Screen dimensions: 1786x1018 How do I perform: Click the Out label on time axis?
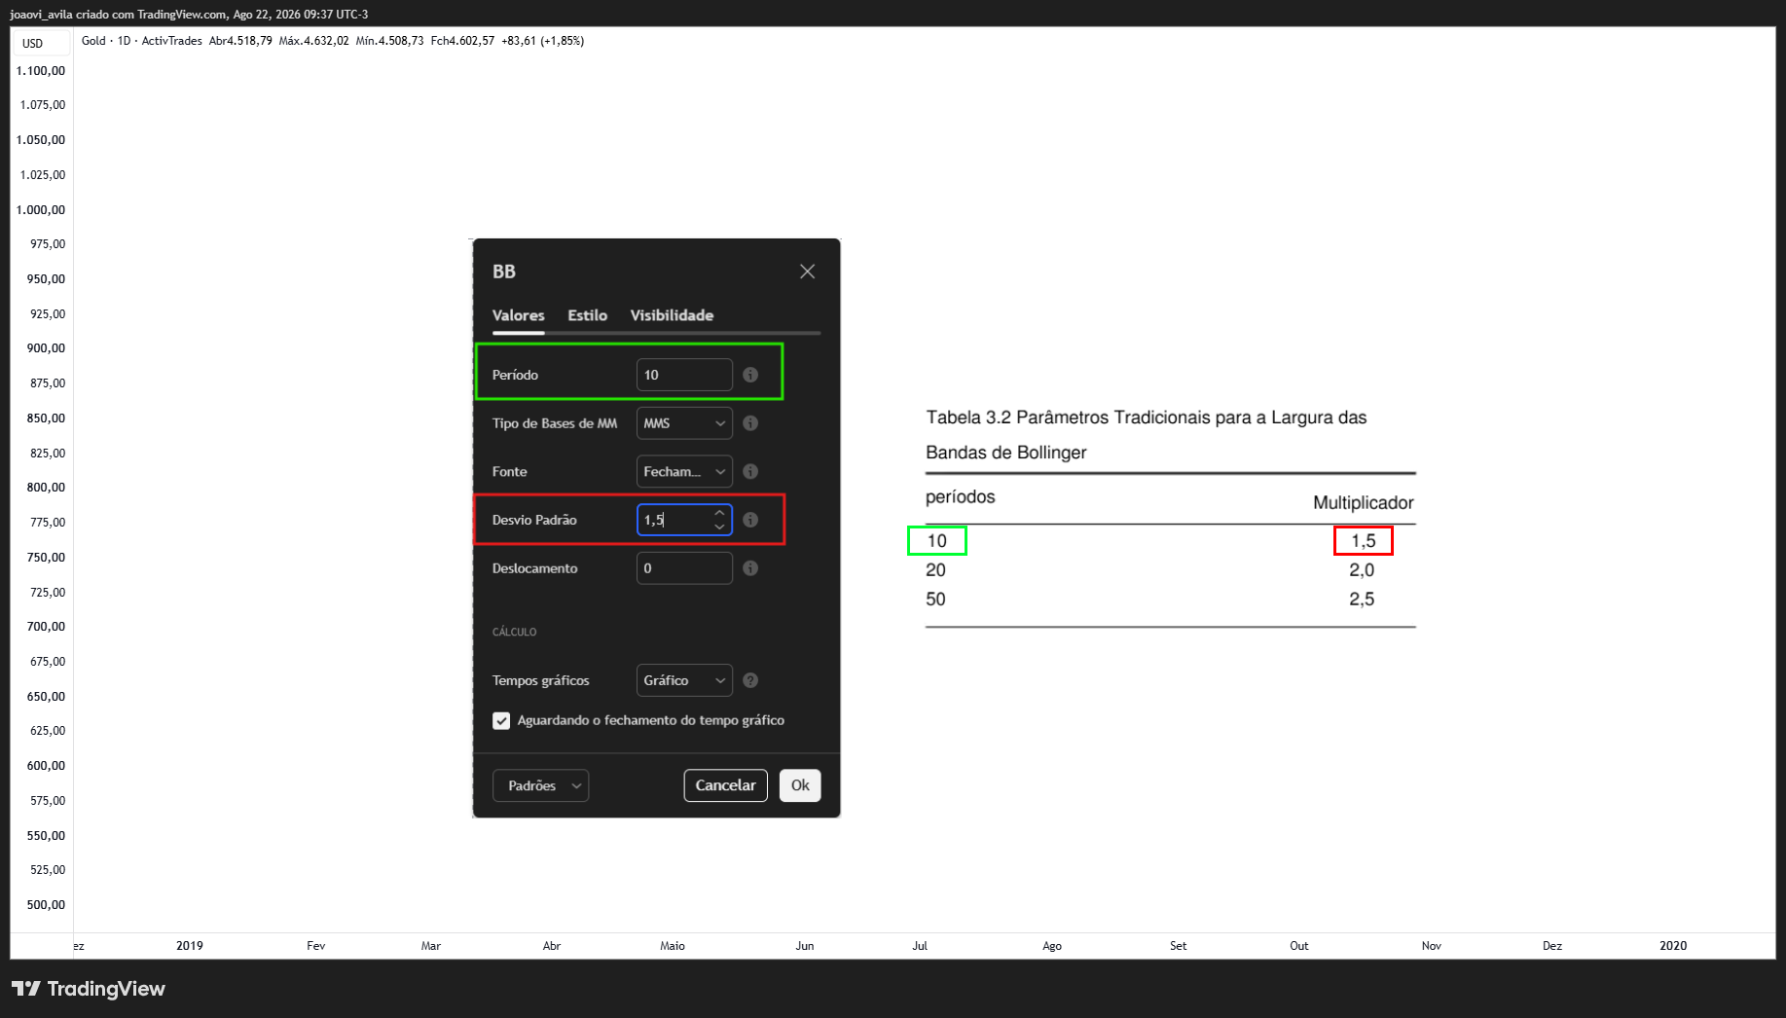click(1299, 946)
